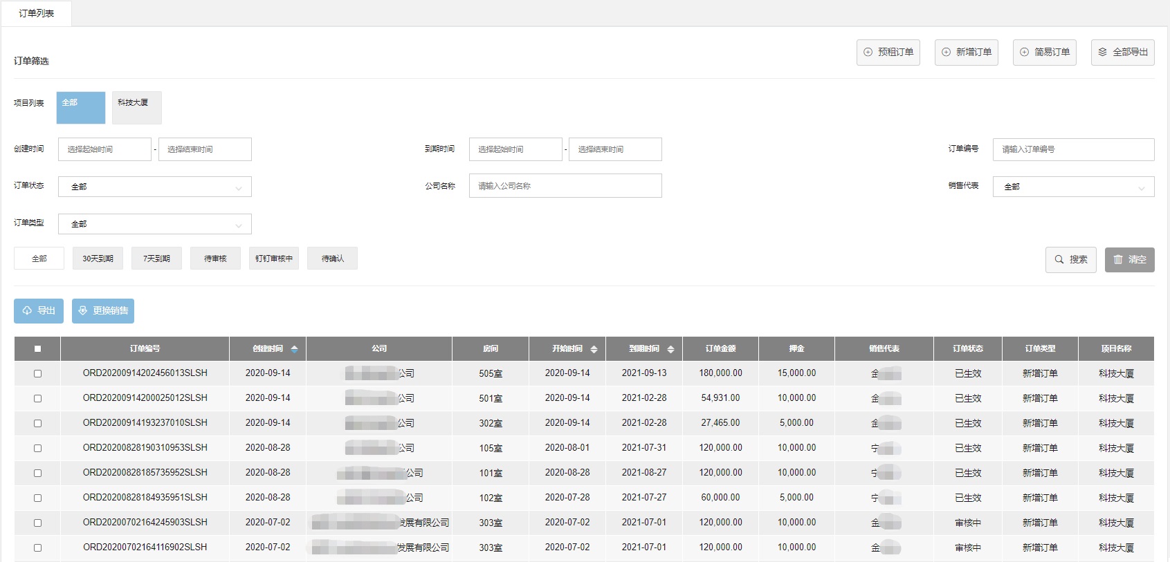
Task: Click the 全部导出 layers icon button
Action: 1122,53
